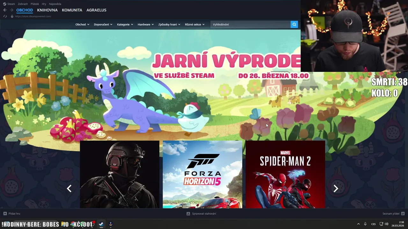Click the taskbar app icon right of Steam
Screen dimensions: 408x229
click(111, 224)
